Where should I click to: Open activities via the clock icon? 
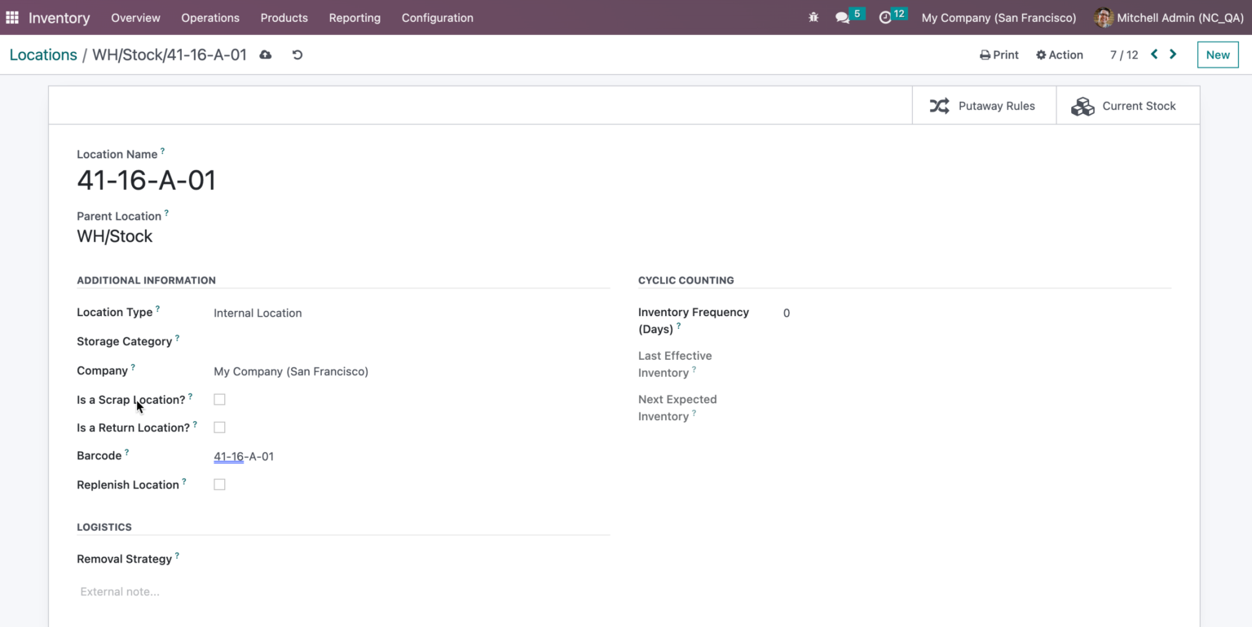tap(888, 17)
